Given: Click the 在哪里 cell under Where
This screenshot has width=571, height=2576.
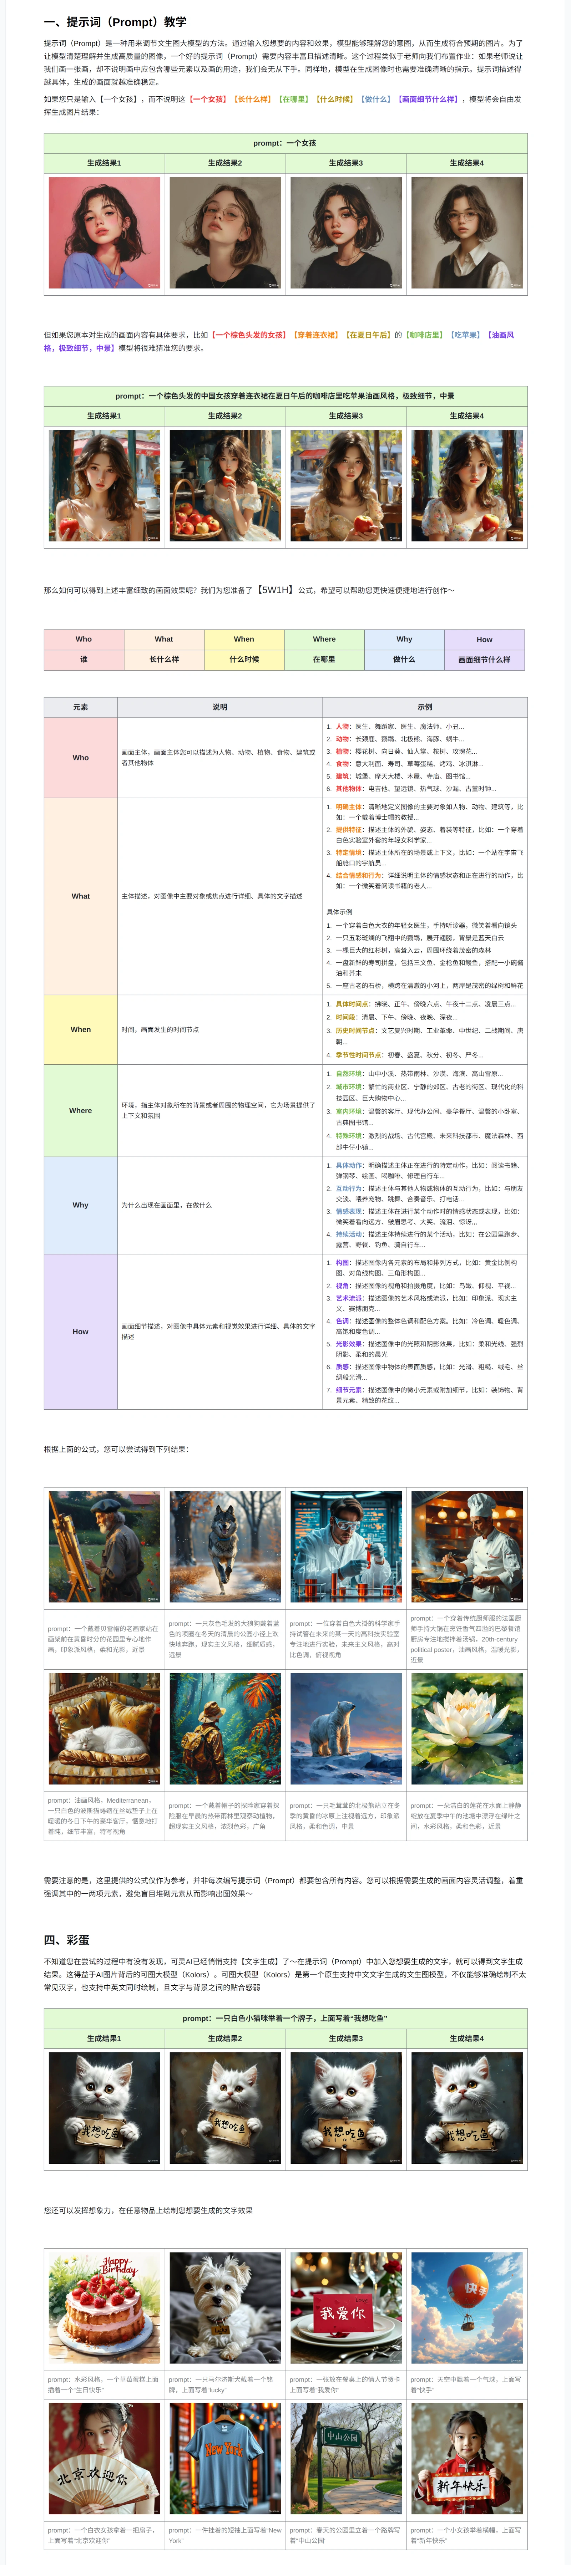Looking at the screenshot, I should tap(324, 659).
